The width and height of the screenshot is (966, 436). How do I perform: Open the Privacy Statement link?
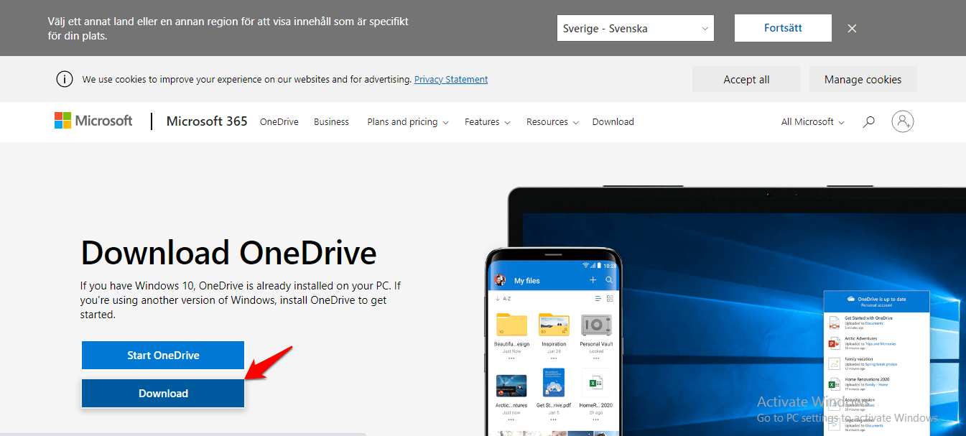pyautogui.click(x=451, y=80)
